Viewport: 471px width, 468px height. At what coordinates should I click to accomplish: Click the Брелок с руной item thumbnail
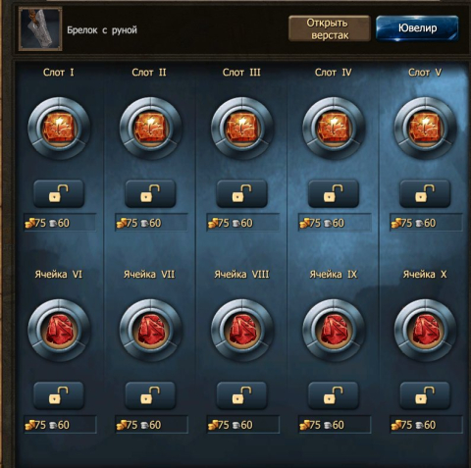click(40, 29)
